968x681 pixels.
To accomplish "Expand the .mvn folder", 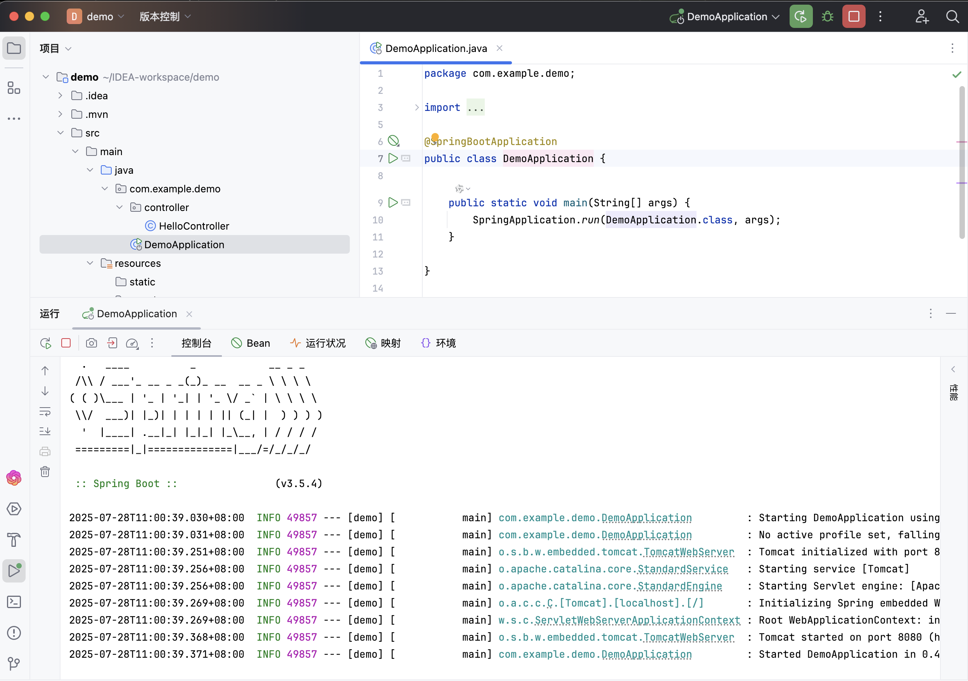I will 60,114.
